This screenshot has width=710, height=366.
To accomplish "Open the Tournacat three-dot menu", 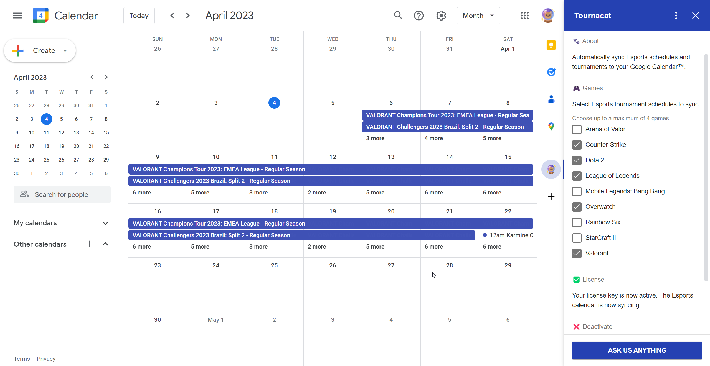I will 676,16.
